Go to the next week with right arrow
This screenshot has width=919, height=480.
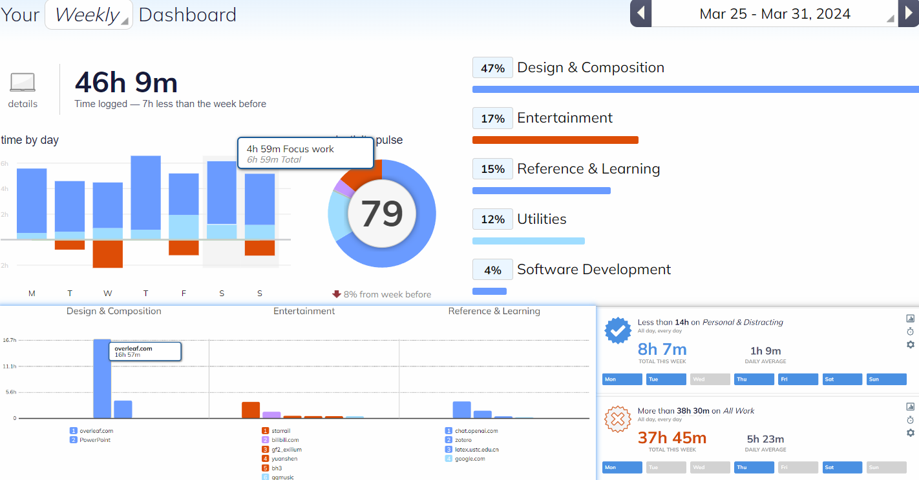[909, 14]
